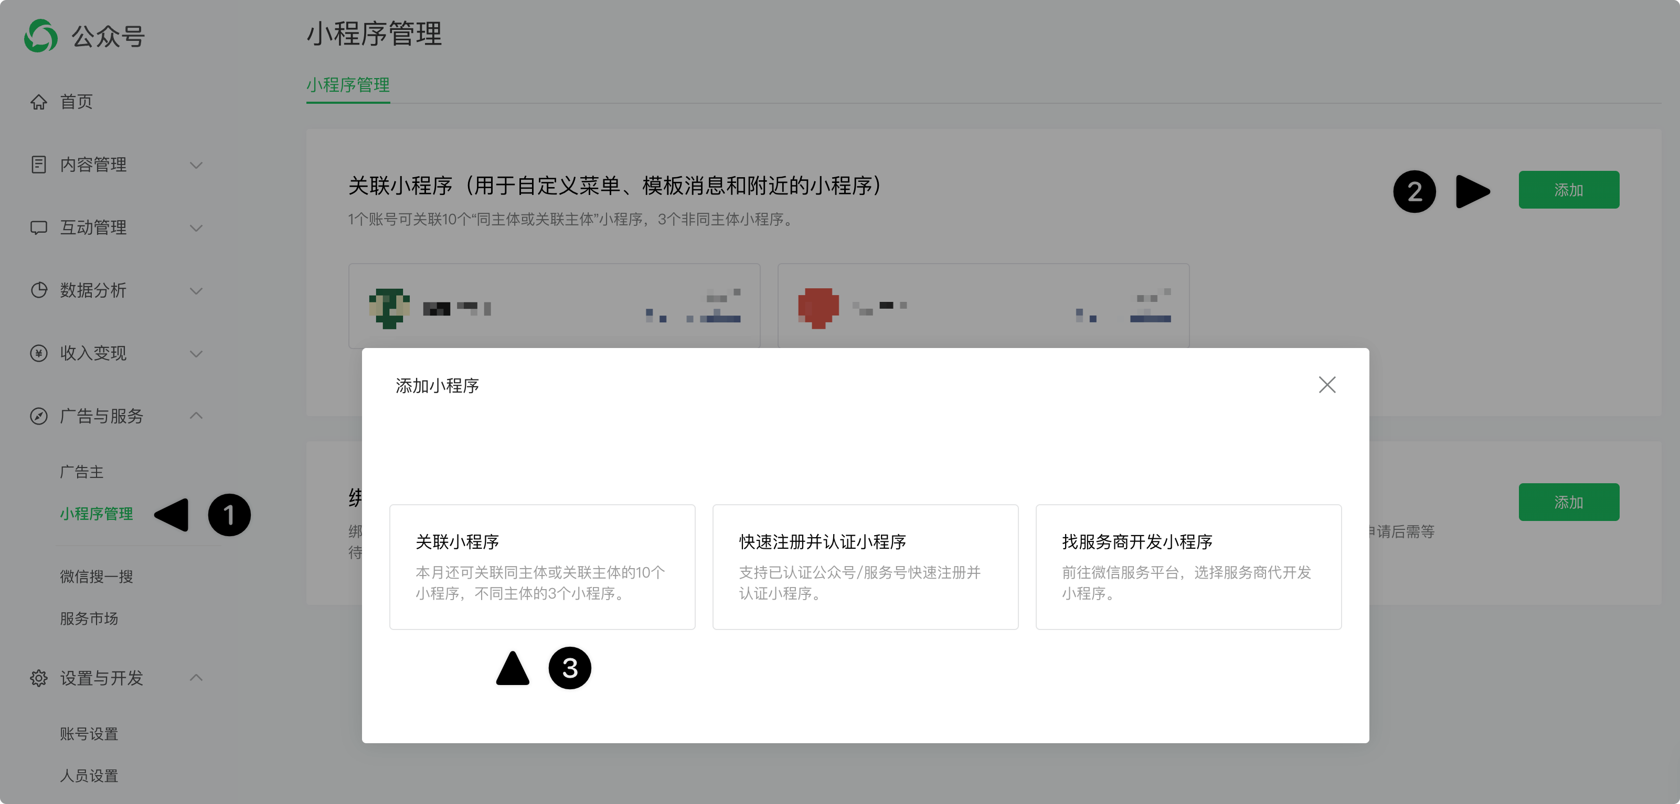Click the 内容管理 document icon
This screenshot has height=804, width=1680.
38,164
